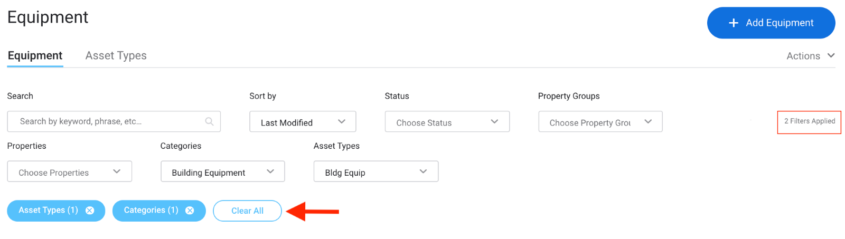
Task: Click the Clear All button
Action: click(247, 211)
